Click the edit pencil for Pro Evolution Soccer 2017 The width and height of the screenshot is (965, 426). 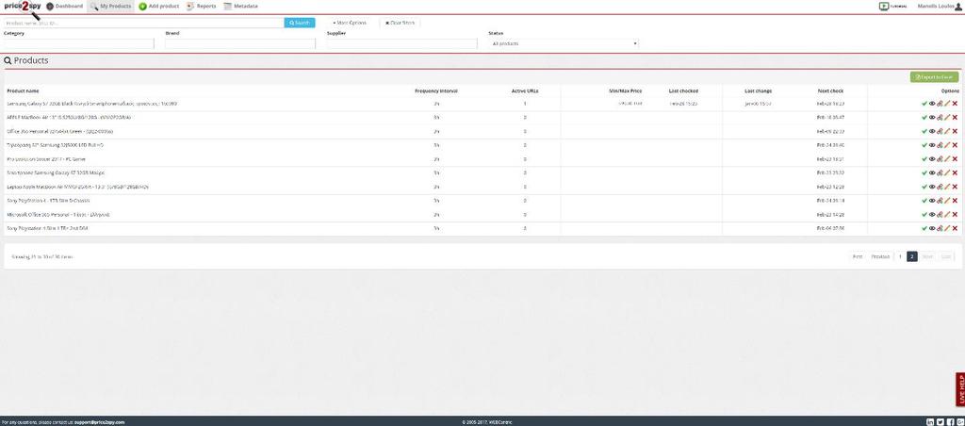(x=947, y=159)
